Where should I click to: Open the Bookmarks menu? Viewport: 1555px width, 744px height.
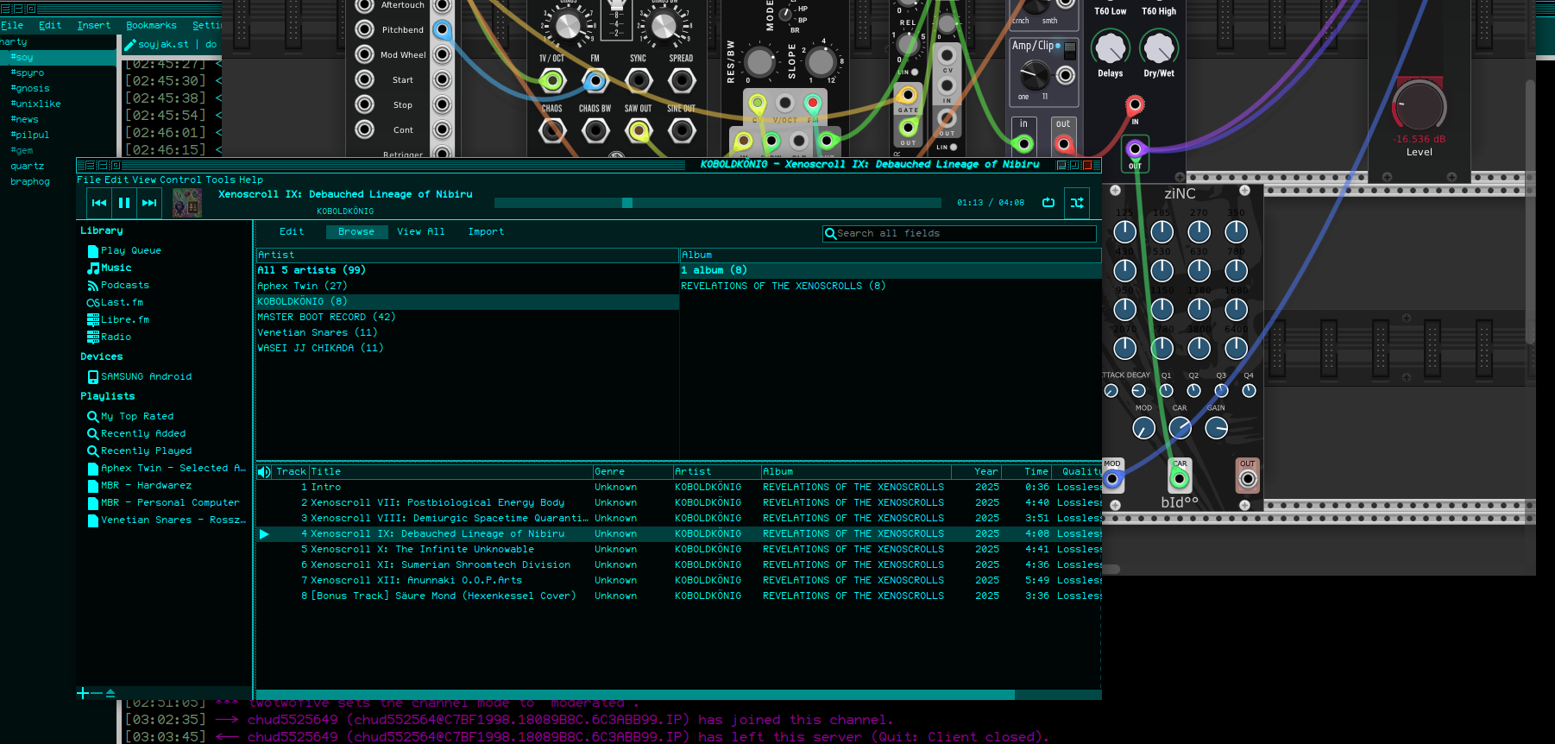point(151,25)
